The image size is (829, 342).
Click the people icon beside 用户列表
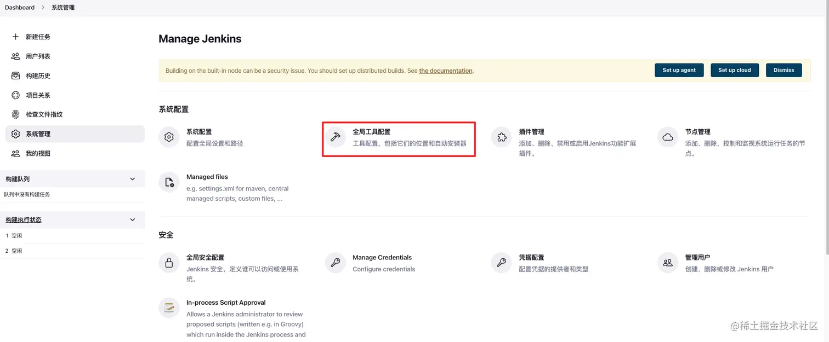click(15, 56)
